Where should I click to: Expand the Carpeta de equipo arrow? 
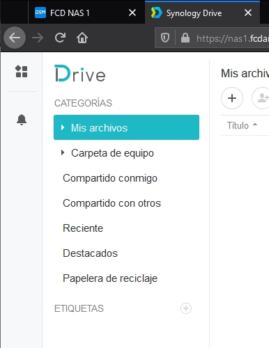(x=63, y=152)
